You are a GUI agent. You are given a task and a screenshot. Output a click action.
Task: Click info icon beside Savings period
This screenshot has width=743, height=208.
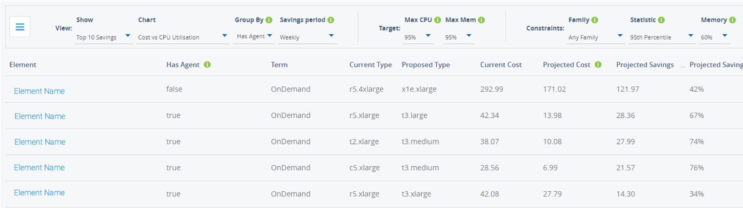click(x=331, y=20)
